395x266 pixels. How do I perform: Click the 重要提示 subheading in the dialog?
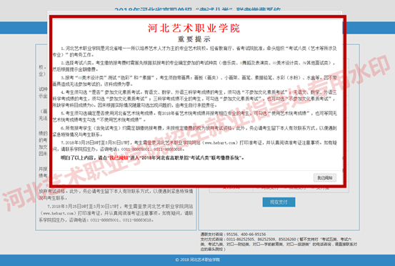[194, 39]
